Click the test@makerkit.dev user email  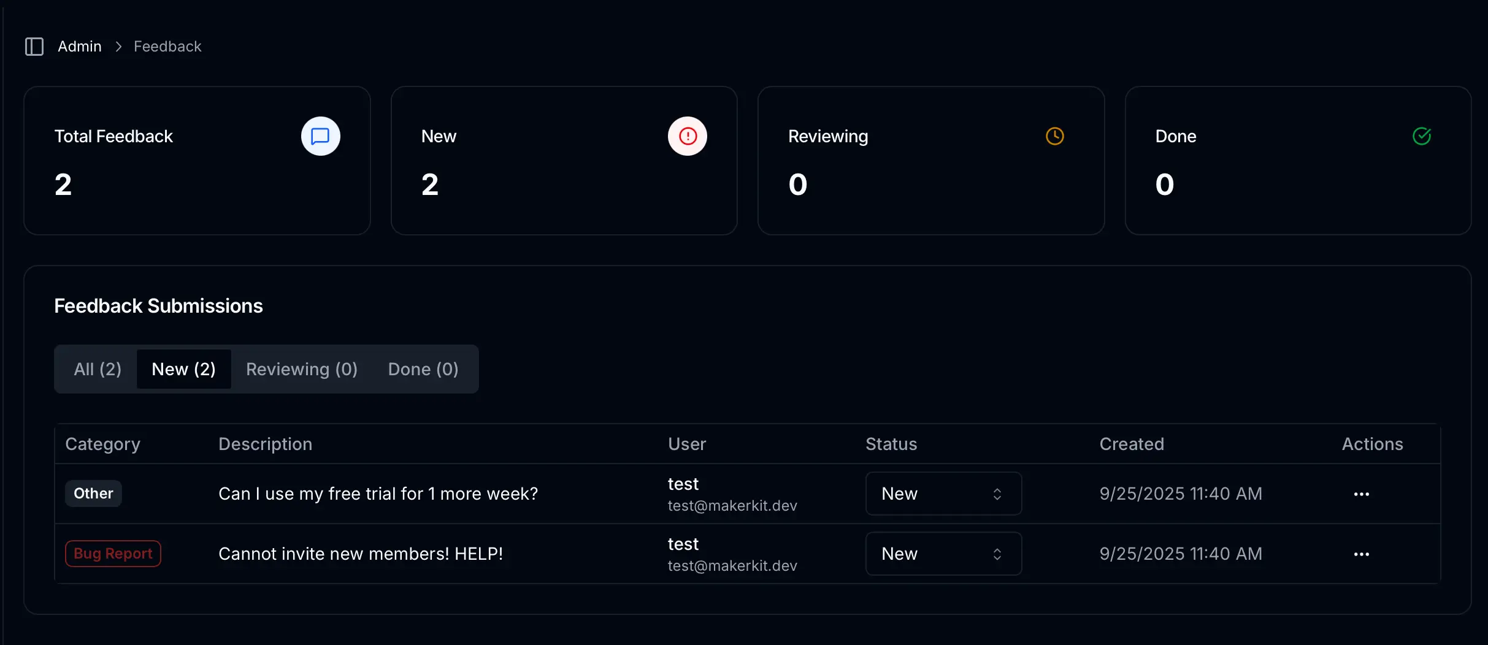coord(732,505)
